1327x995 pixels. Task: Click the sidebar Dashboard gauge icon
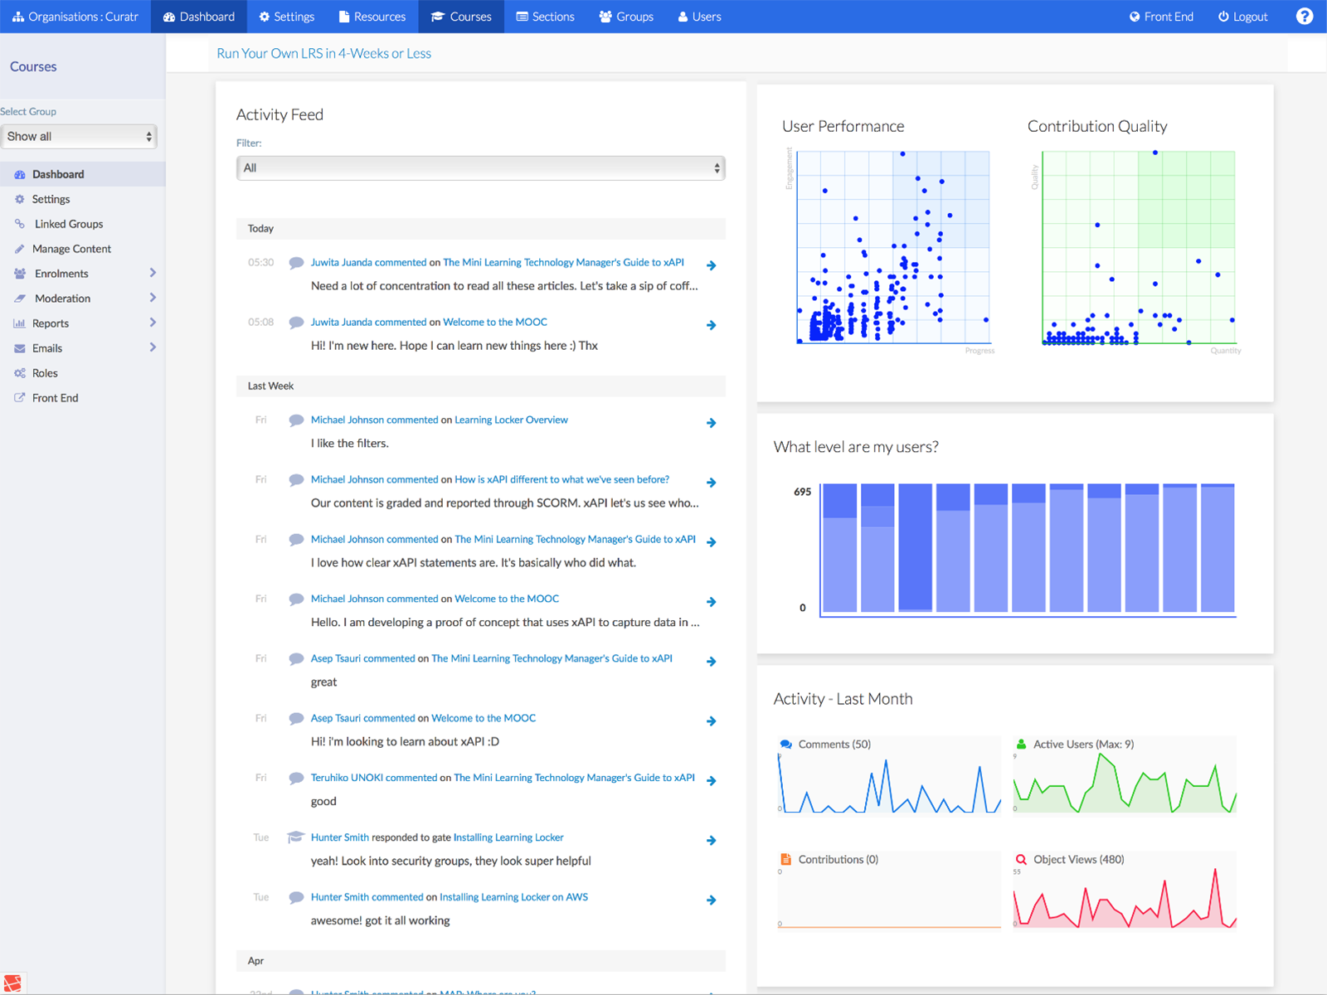[20, 175]
